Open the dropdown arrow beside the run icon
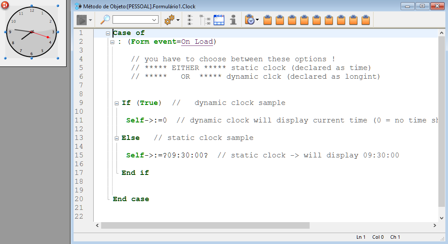This screenshot has height=244, width=448. click(x=90, y=20)
